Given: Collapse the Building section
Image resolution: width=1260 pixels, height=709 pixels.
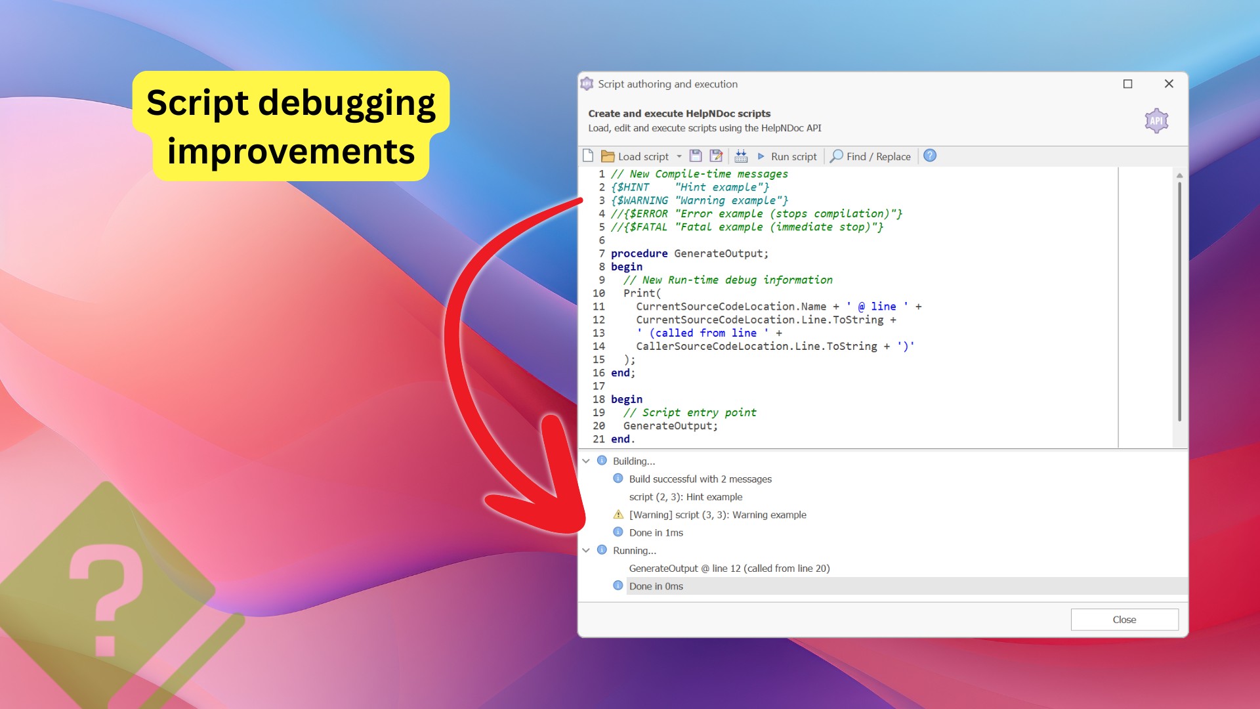Looking at the screenshot, I should pos(587,461).
